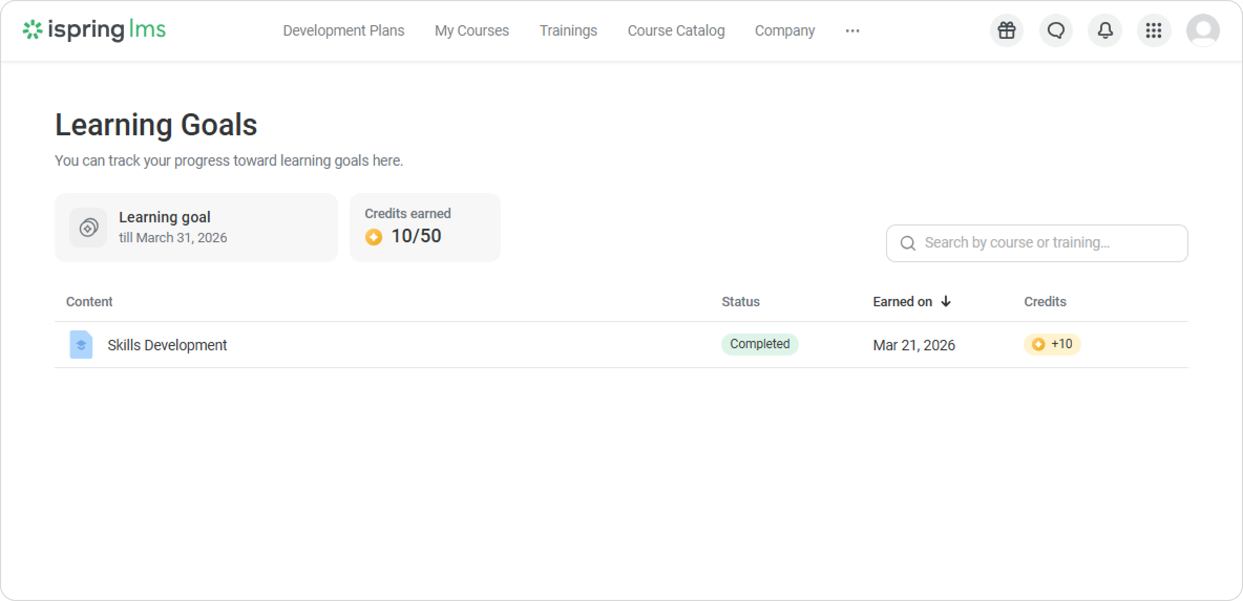Expand the three-dots more menu
Viewport: 1243px width, 601px height.
852,31
